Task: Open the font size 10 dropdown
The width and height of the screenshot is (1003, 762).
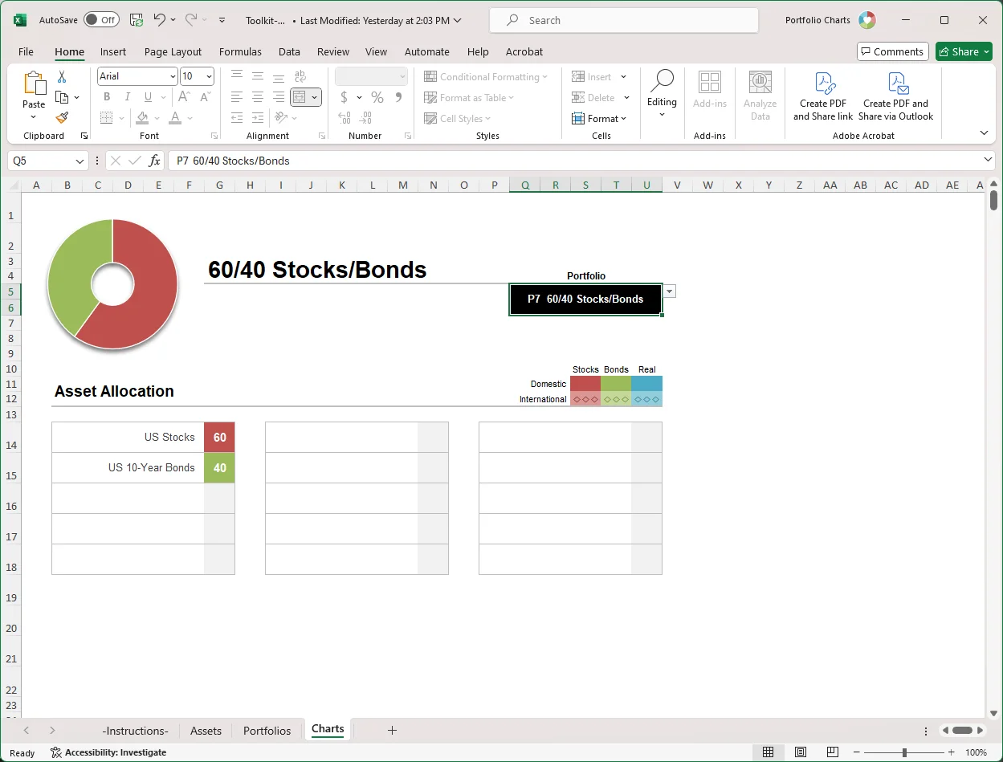Action: pyautogui.click(x=210, y=76)
